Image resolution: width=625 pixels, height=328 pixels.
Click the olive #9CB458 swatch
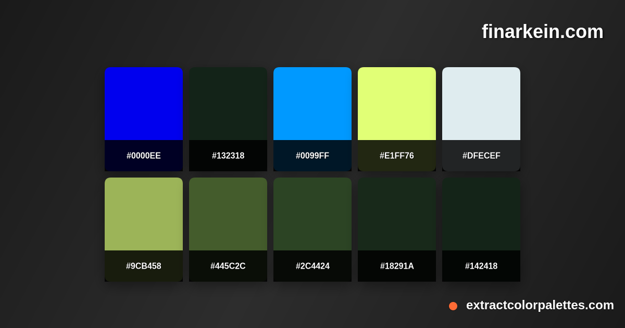pyautogui.click(x=144, y=213)
